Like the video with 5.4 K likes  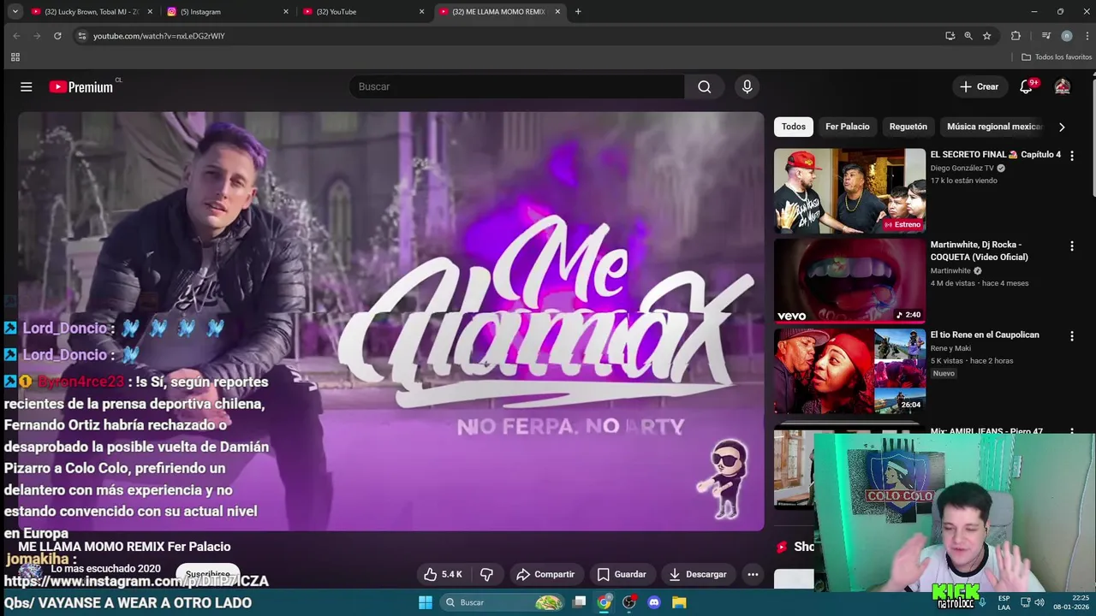[x=444, y=574]
